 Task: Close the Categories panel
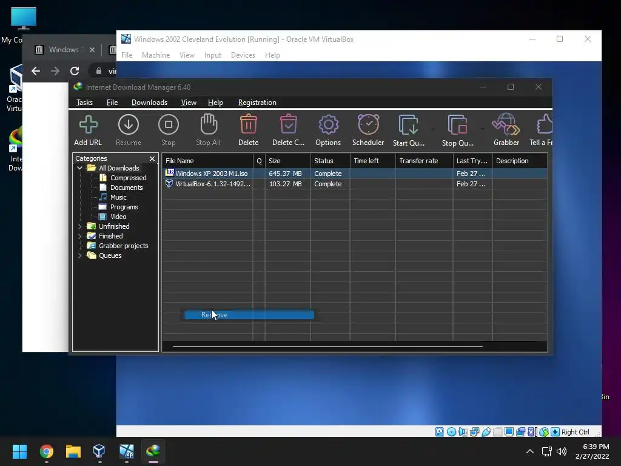tap(152, 158)
